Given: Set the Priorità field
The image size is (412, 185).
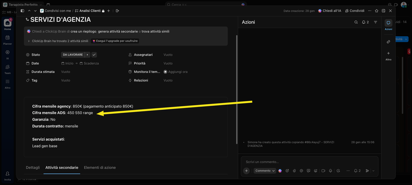Looking at the screenshot, I should [168, 63].
